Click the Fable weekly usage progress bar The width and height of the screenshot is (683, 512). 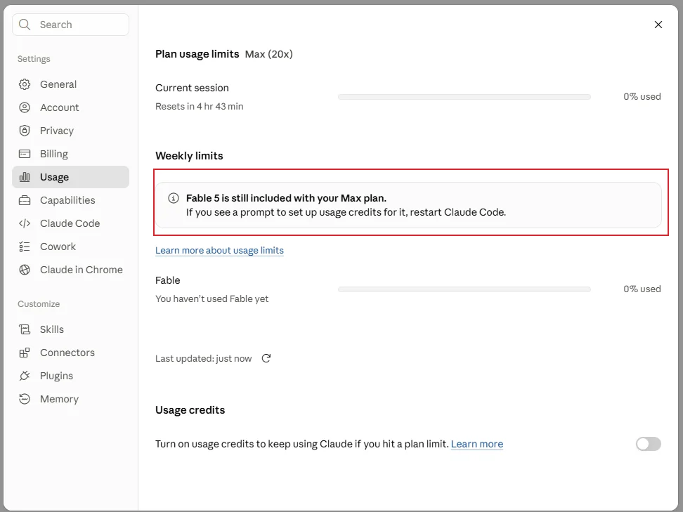(x=464, y=289)
